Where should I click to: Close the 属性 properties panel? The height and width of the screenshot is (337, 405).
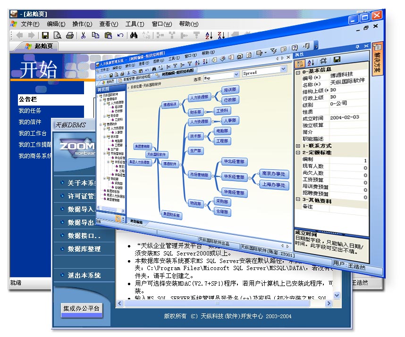coord(366,46)
